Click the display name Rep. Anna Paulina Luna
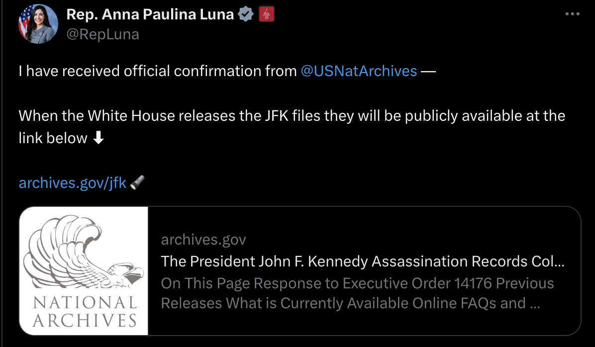Image resolution: width=595 pixels, height=347 pixels. (x=150, y=14)
